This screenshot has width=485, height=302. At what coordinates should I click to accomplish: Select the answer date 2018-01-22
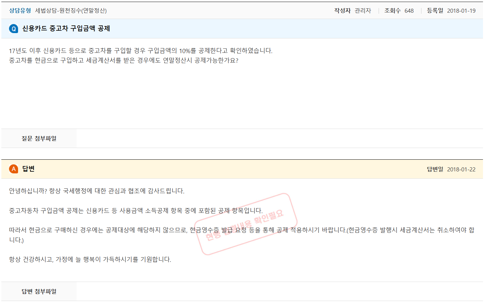[x=461, y=169]
